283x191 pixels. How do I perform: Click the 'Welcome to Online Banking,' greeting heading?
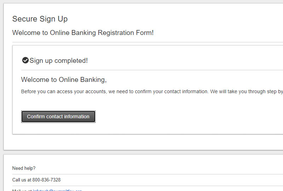point(64,80)
